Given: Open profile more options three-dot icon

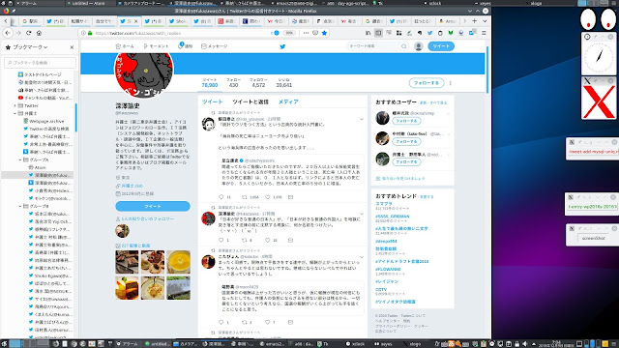Looking at the screenshot, I should click(x=451, y=83).
